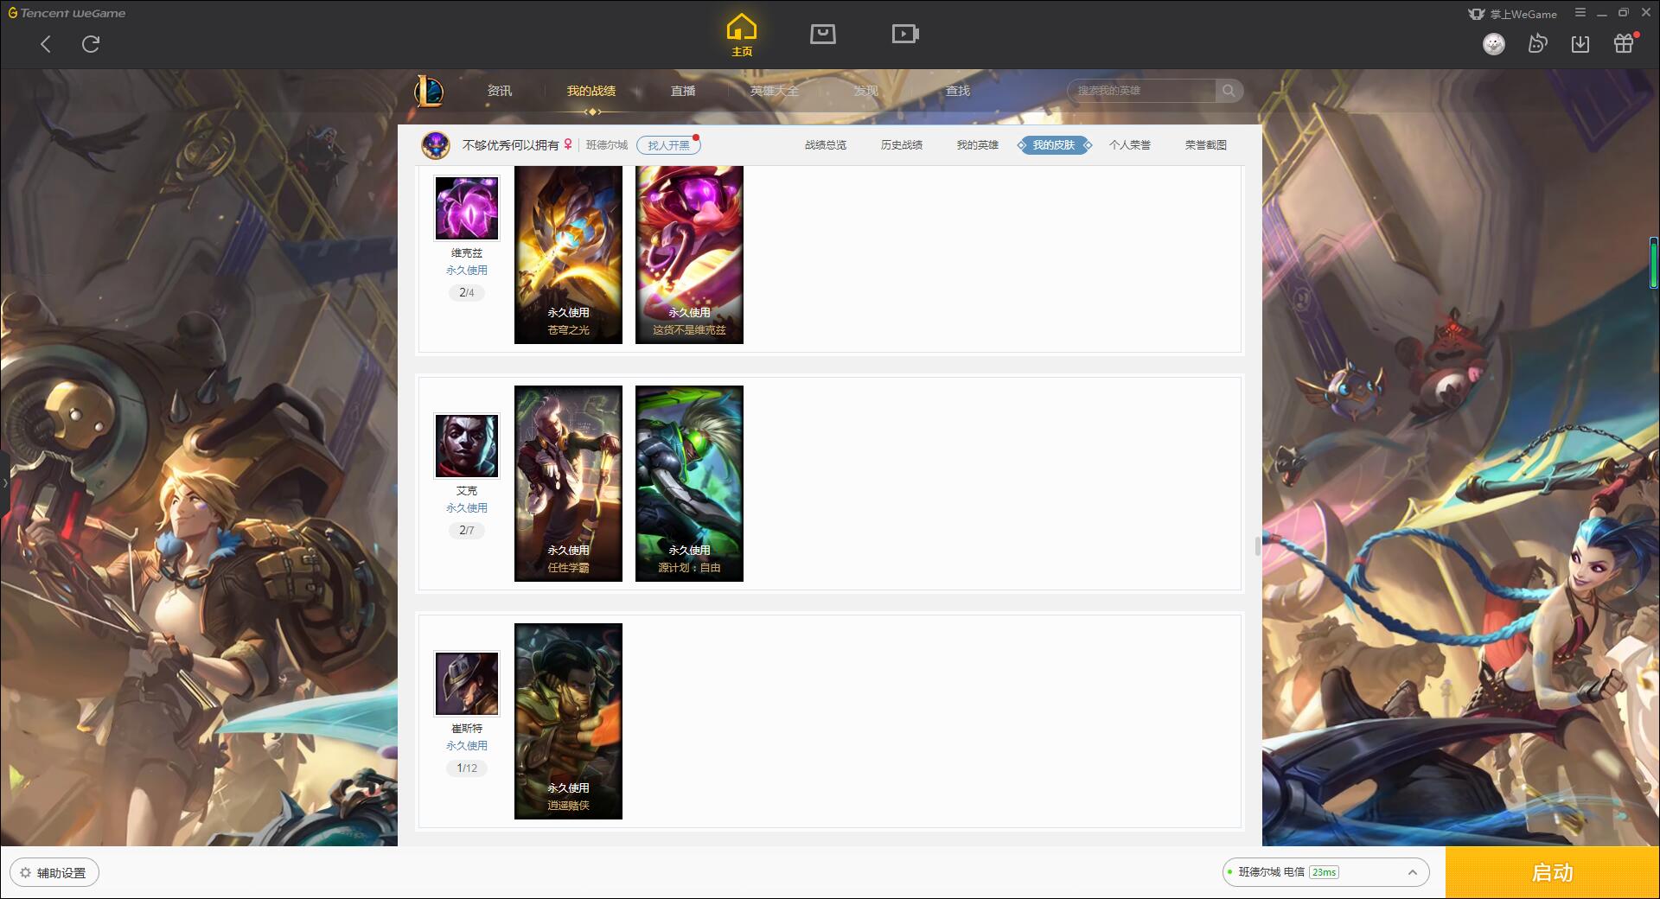The width and height of the screenshot is (1660, 899).
Task: Open the home 主页 tab icon
Action: point(741,35)
